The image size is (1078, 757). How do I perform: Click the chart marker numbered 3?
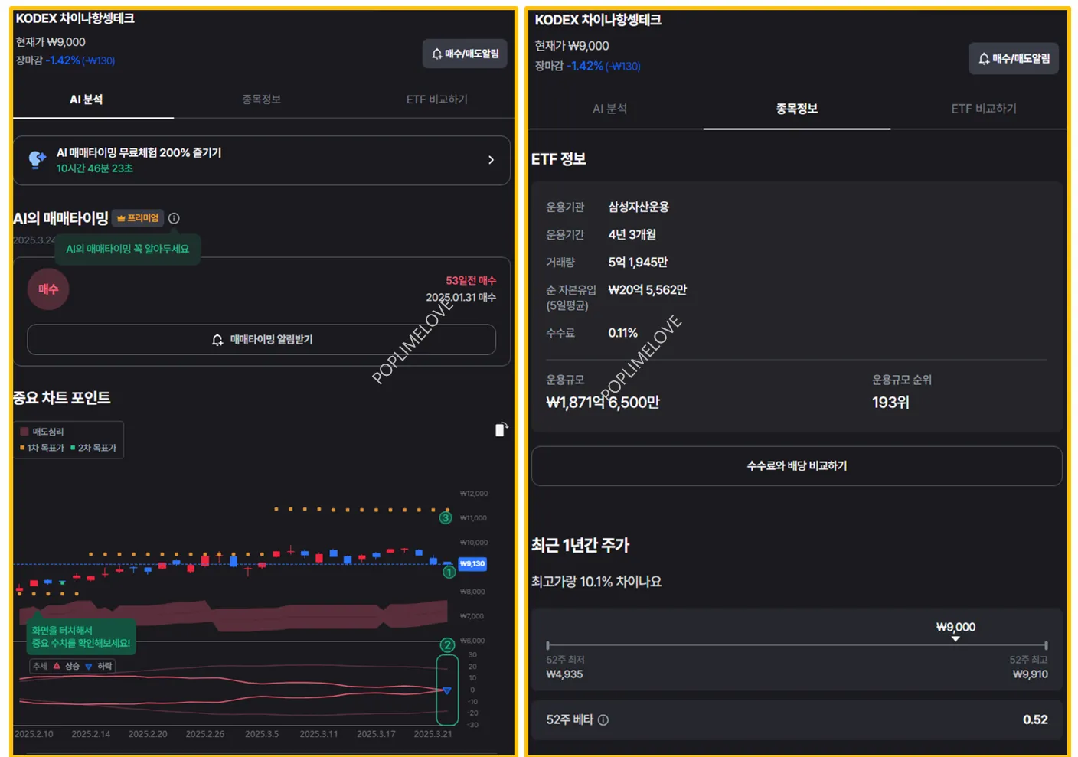tap(446, 518)
